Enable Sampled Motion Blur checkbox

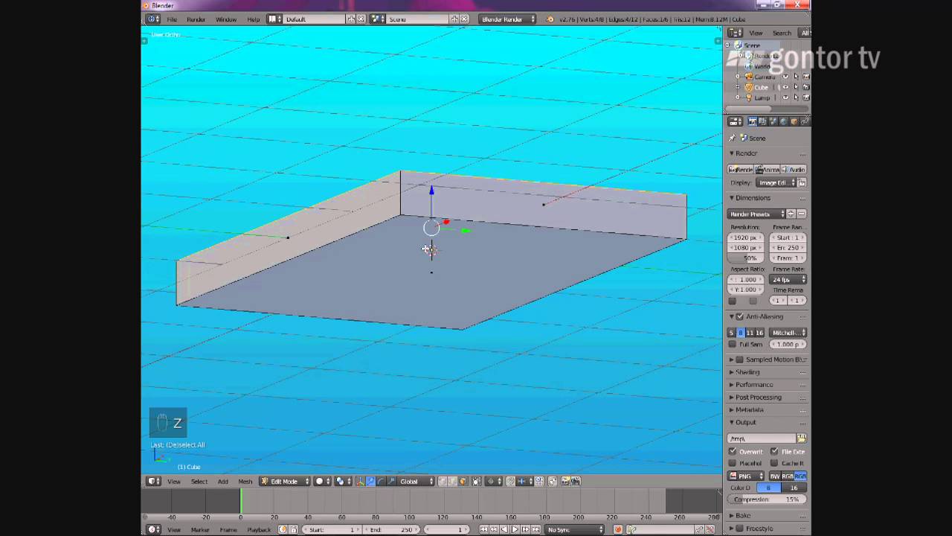(x=739, y=360)
